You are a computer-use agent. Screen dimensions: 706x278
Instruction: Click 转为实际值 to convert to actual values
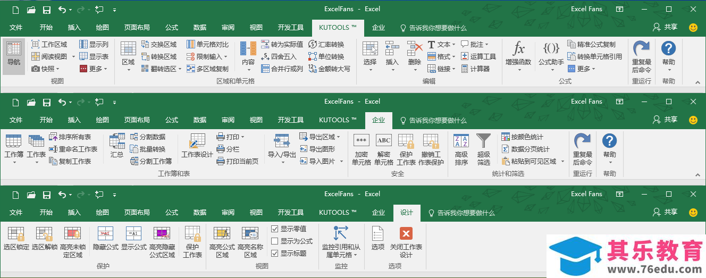coord(282,45)
